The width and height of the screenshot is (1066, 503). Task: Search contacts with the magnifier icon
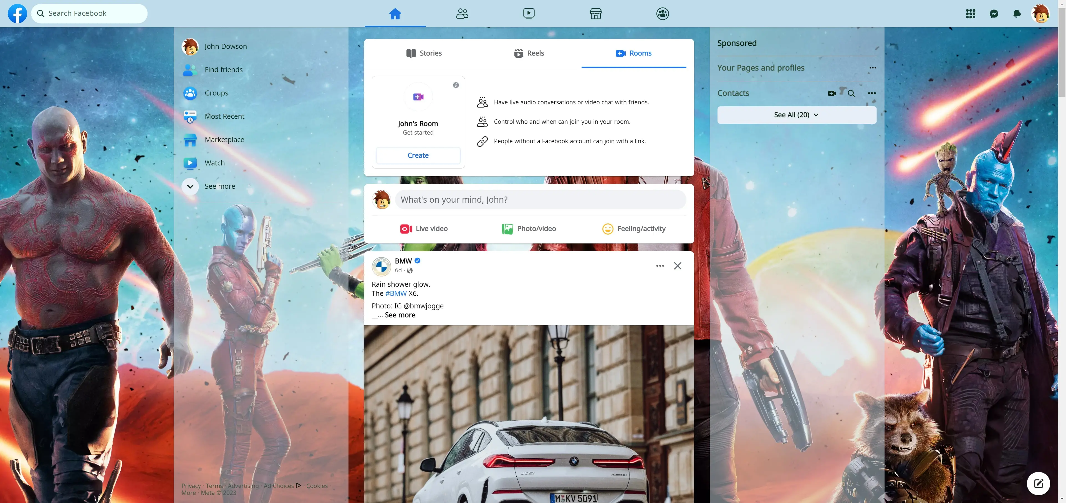[851, 93]
